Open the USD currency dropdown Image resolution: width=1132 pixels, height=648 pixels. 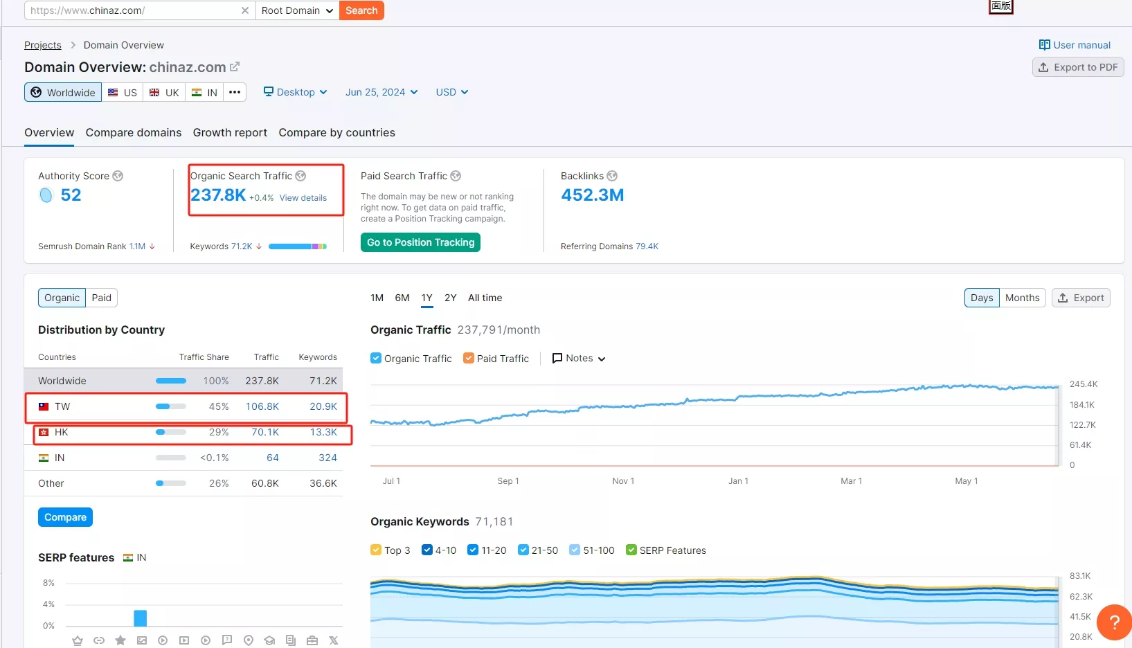[x=452, y=92]
